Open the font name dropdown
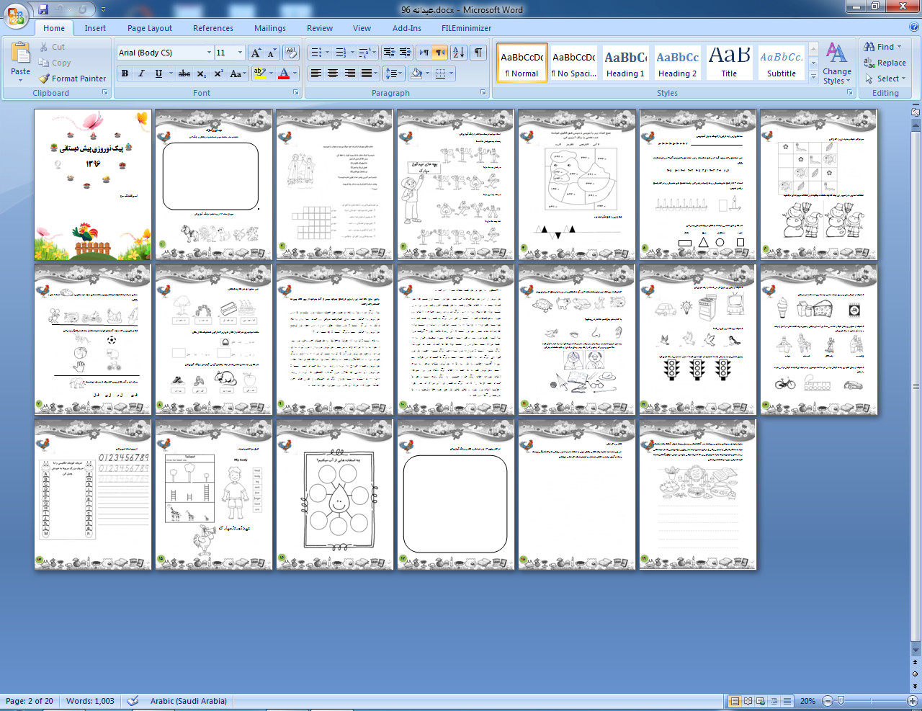Screen dimensions: 922x711 (209, 53)
